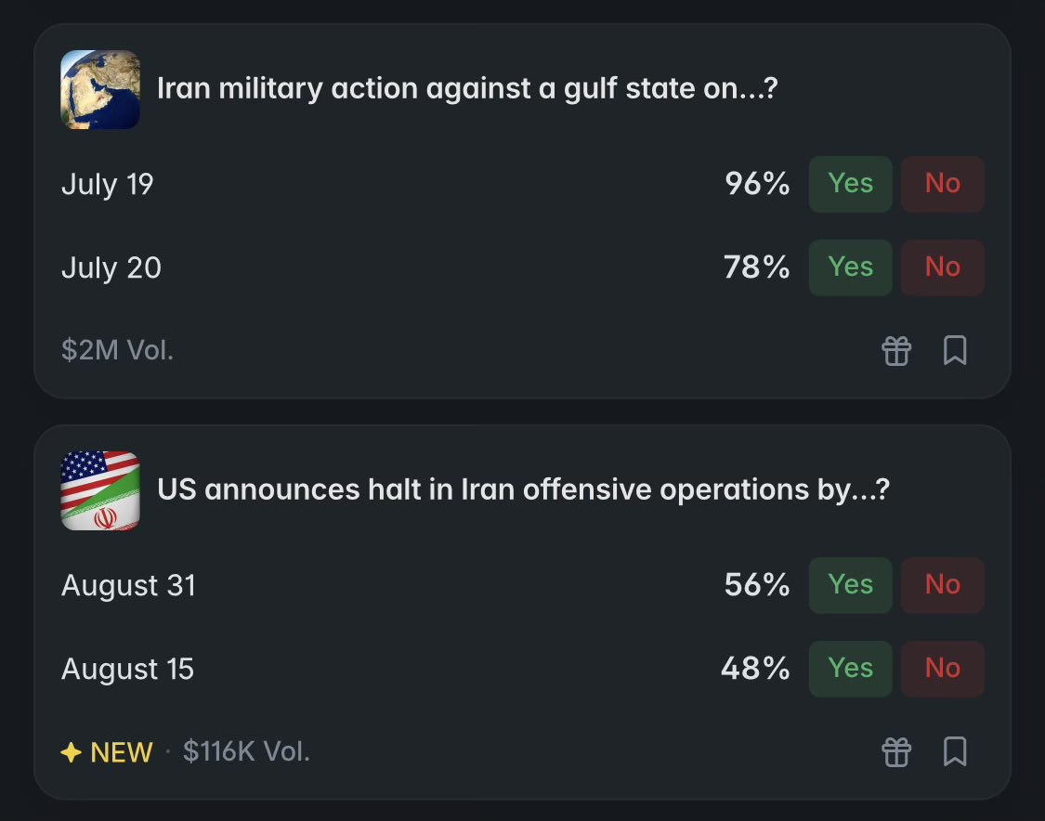Click the NEW sparkle badge

click(x=107, y=752)
